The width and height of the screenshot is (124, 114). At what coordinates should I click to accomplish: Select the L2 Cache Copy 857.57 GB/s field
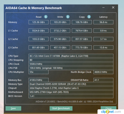(x=82, y=39)
